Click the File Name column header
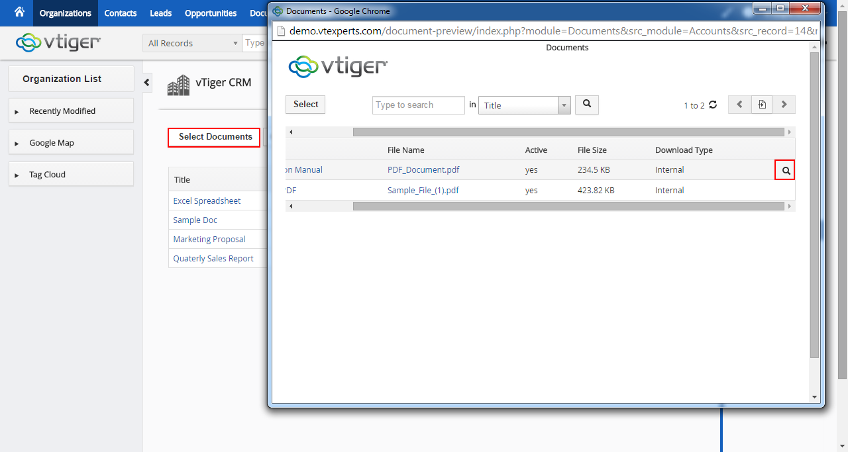This screenshot has height=452, width=848. pos(406,150)
